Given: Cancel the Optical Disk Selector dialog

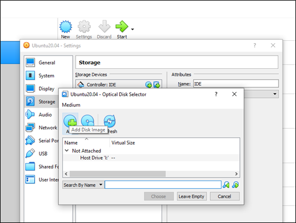Looking at the screenshot, I should (x=225, y=197).
